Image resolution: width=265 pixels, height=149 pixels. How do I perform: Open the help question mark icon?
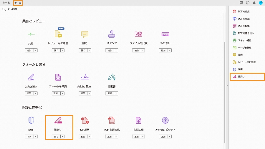click(x=248, y=3)
